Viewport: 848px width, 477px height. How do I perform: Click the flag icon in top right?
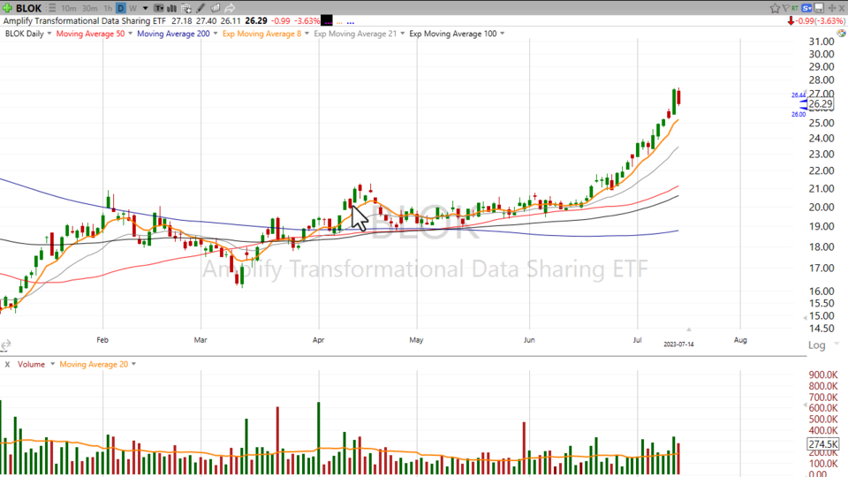787,8
